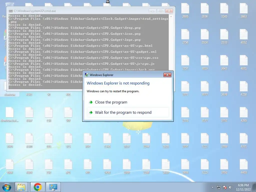Click the Show desktop strip in the taskbar
The width and height of the screenshot is (256, 192).
point(254,187)
